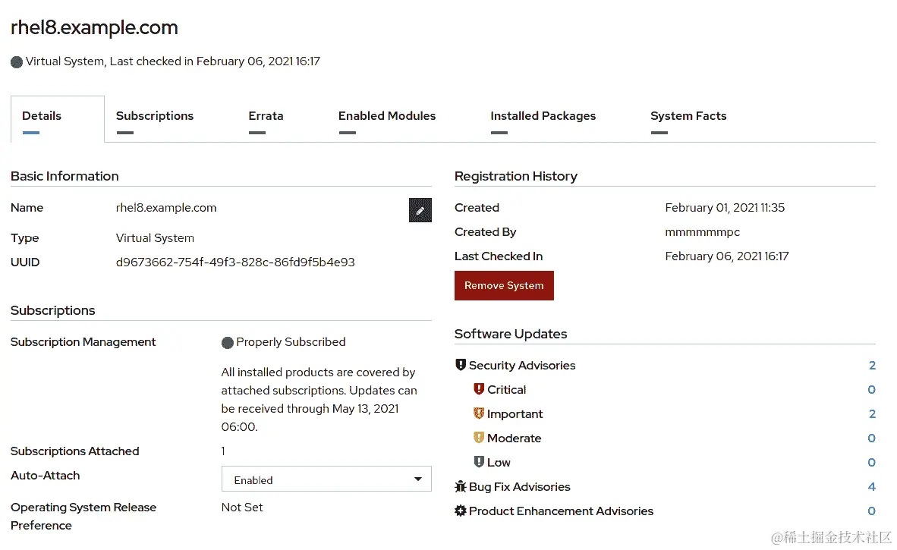This screenshot has height=550, width=897.
Task: Click the Auto-Attach dropdown arrow
Action: coord(418,479)
